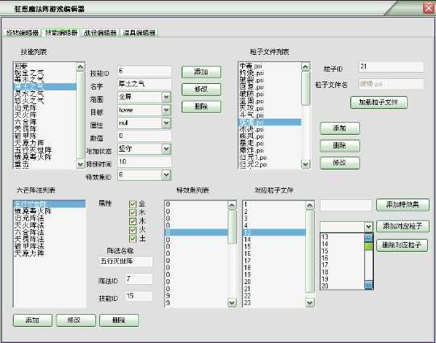The width and height of the screenshot is (436, 343).
Task: Click particle file list scroll-down arrow
Action: [x=305, y=165]
